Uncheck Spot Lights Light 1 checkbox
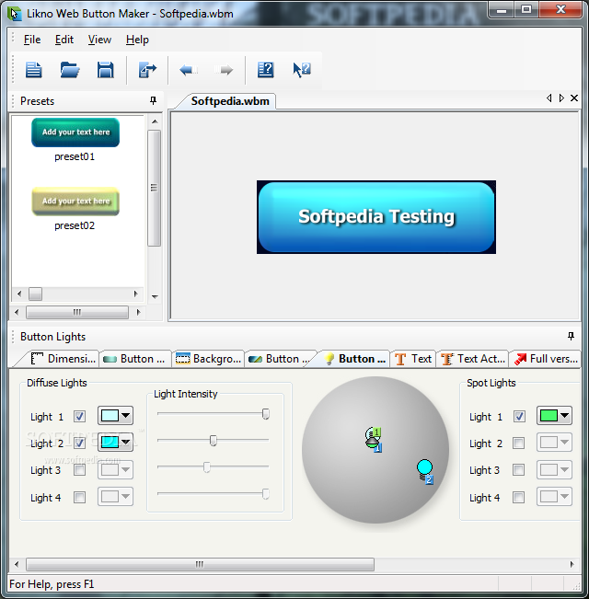 click(519, 416)
